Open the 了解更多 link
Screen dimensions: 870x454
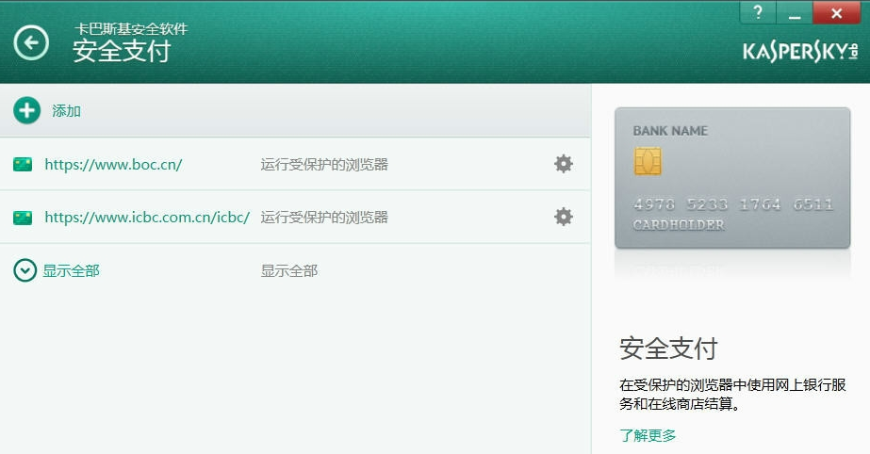[x=648, y=435]
